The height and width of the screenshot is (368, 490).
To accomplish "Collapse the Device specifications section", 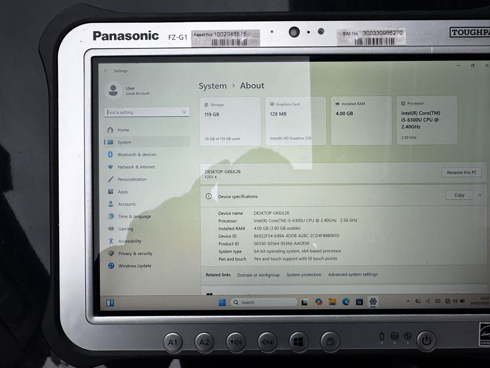I will point(479,195).
